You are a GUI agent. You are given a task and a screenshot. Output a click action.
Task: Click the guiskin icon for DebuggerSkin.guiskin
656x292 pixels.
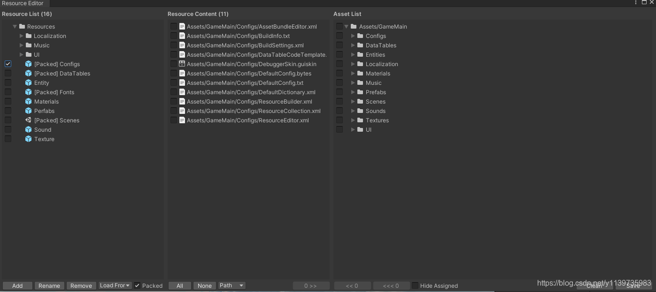pyautogui.click(x=182, y=64)
